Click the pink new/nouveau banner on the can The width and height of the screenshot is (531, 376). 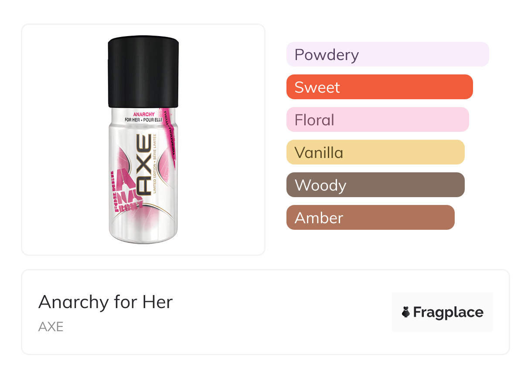[169, 135]
